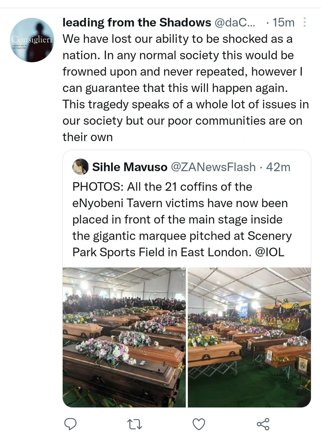Screen dimensions: 321x436
Task: Open the @ZANewsFlash handle
Action: coord(213,167)
